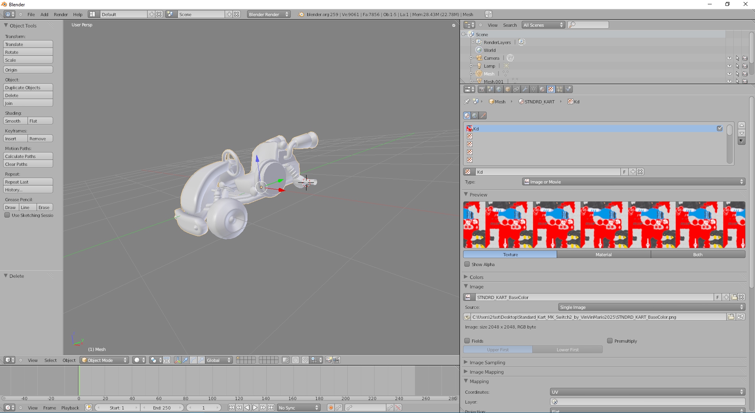Click the Duplicate Objects button
Viewport: 755px width, 413px height.
[x=28, y=87]
